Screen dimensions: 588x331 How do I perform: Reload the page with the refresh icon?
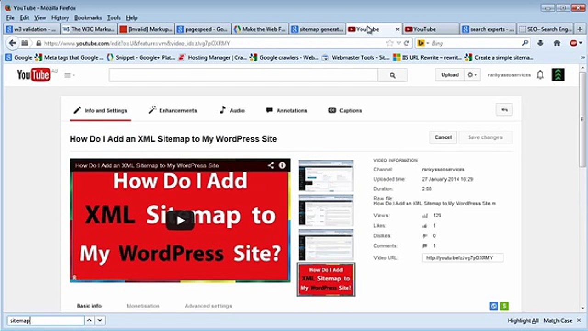[x=407, y=43]
